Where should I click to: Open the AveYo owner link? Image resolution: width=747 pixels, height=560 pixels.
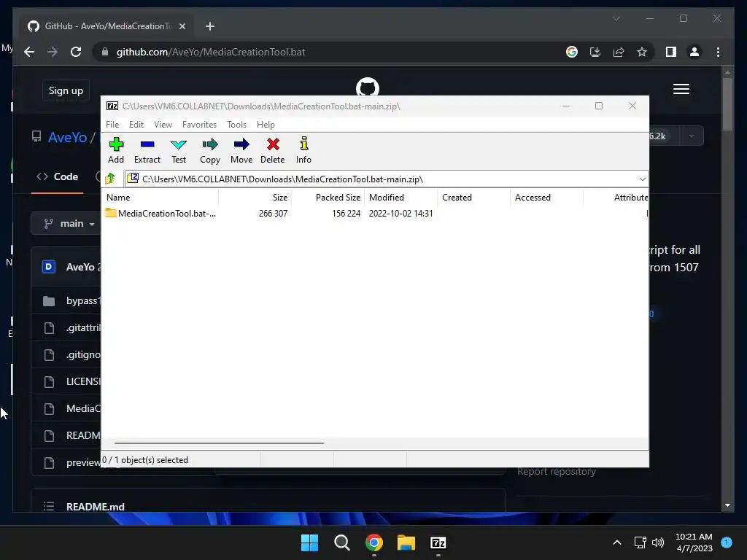67,137
